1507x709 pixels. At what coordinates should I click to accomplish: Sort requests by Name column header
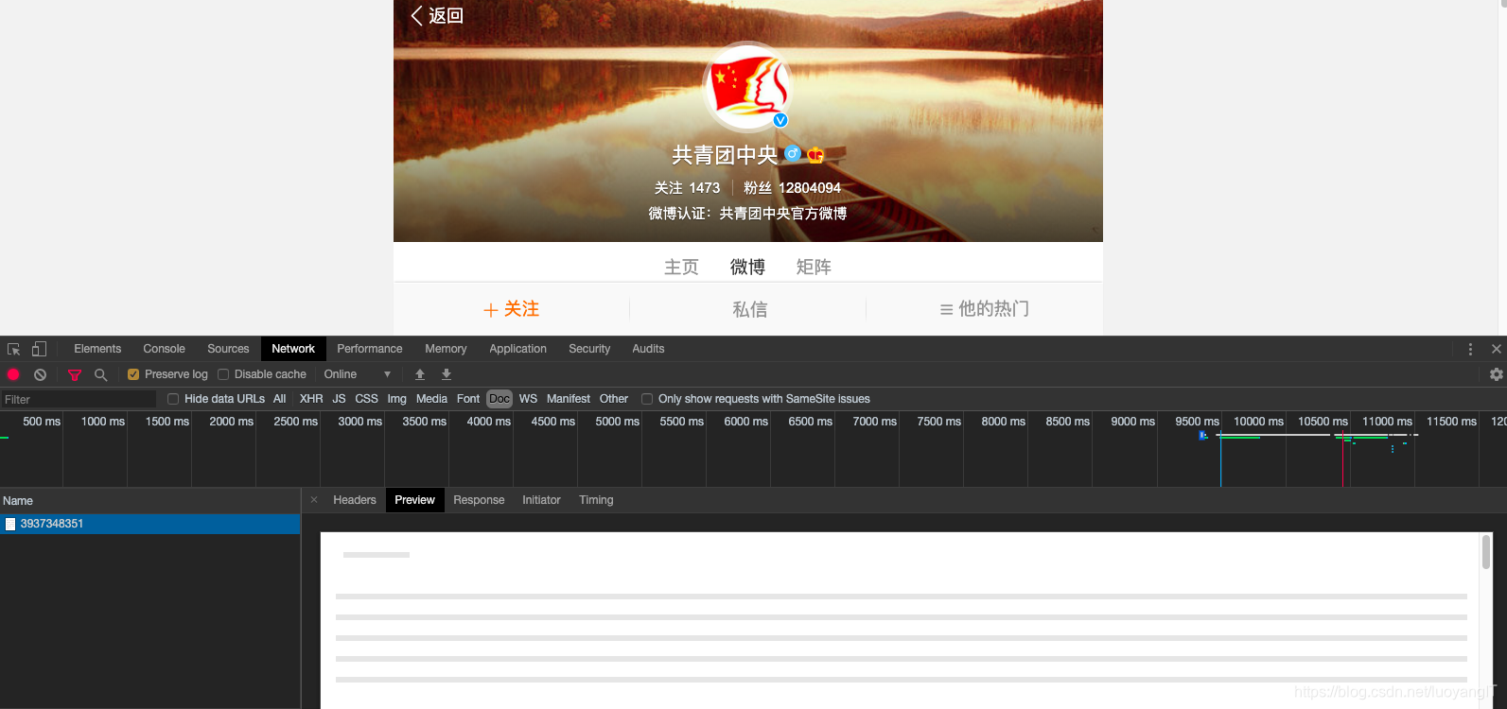[150, 501]
